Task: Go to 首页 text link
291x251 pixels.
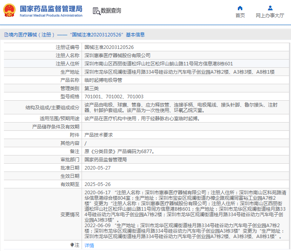Action: 240,15
